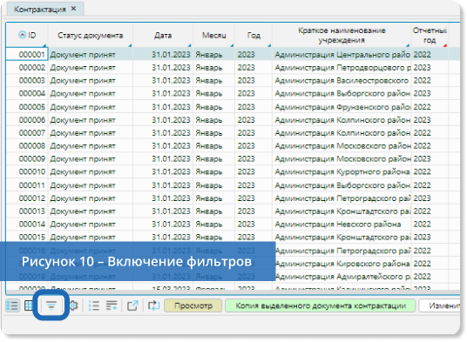Image resolution: width=467 pixels, height=342 pixels.
Task: Switch to list view icon in bottom toolbar
Action: point(12,305)
